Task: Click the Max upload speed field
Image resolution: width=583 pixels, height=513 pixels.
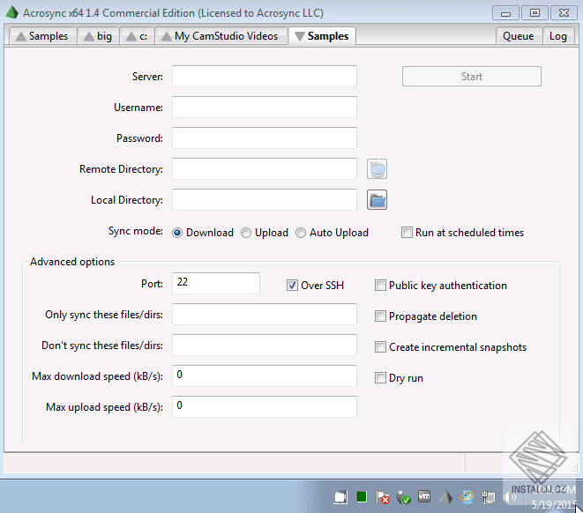Action: click(265, 406)
